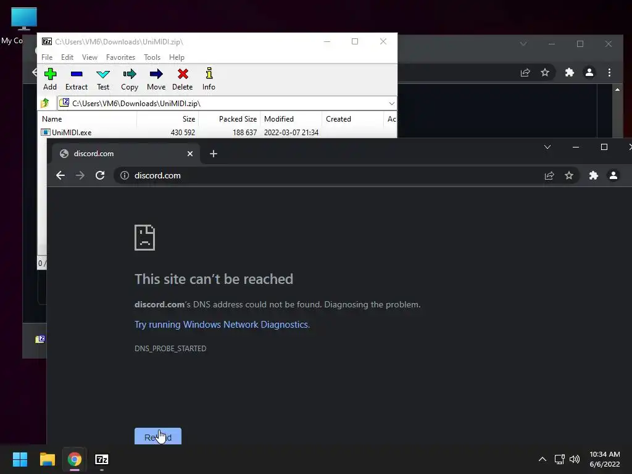Click scroll-up arrow in background Chrome window

[x=617, y=89]
